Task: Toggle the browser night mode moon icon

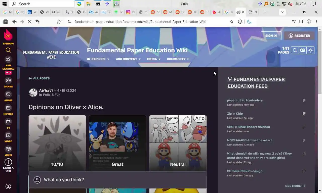Action: pos(249,22)
